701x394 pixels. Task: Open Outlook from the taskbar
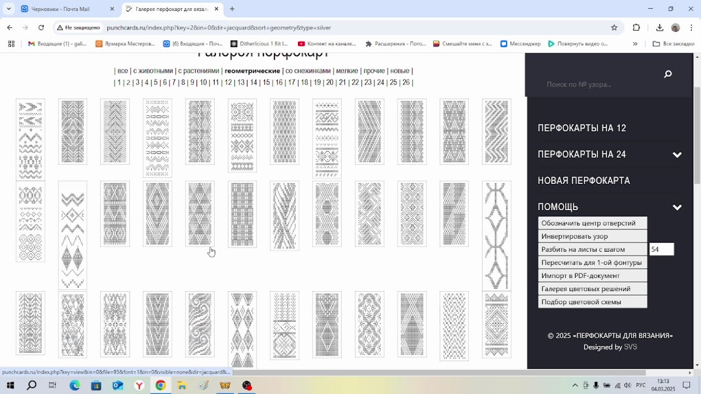pos(118,386)
